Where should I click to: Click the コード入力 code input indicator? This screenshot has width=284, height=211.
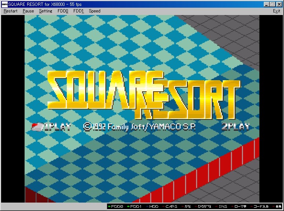pyautogui.click(x=259, y=207)
